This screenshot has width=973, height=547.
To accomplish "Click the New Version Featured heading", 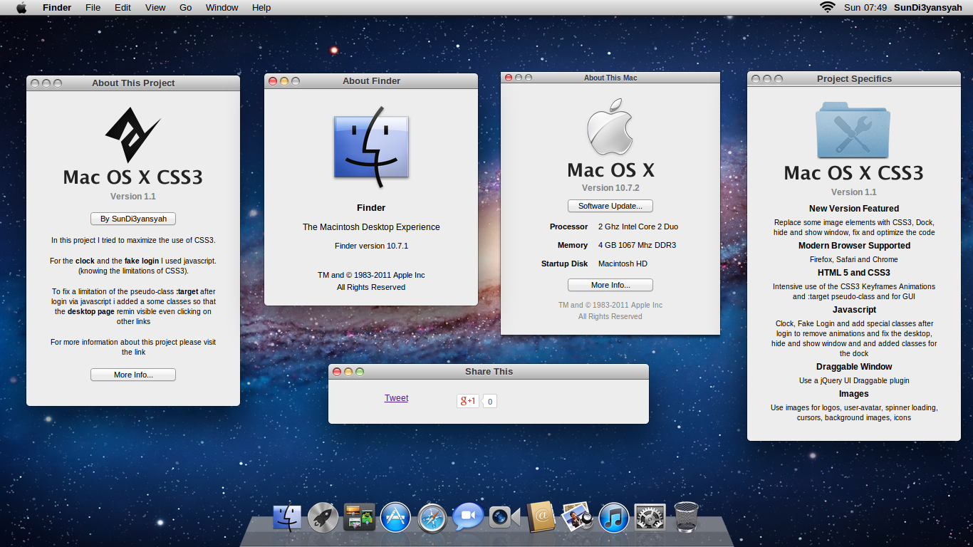I will [854, 209].
